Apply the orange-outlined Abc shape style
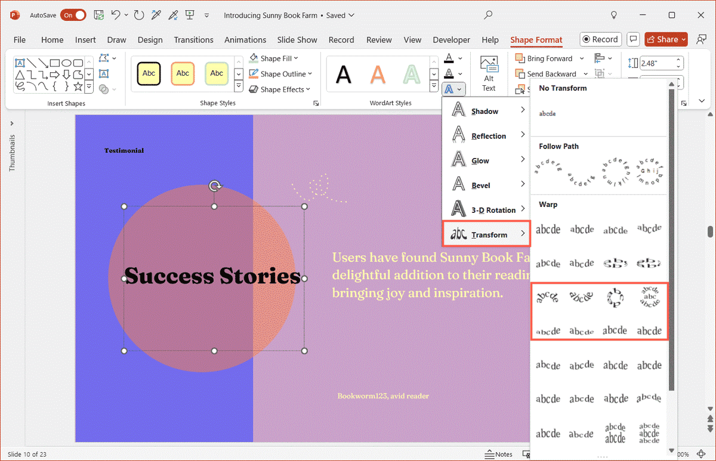 (x=183, y=73)
